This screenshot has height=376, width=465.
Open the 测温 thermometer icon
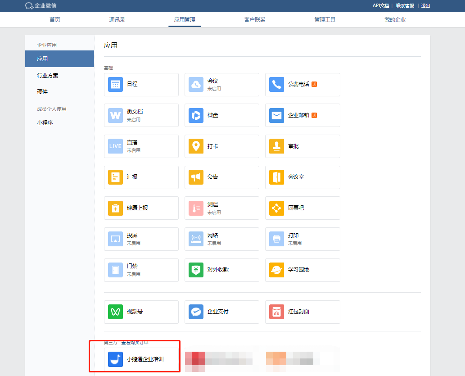coord(196,208)
